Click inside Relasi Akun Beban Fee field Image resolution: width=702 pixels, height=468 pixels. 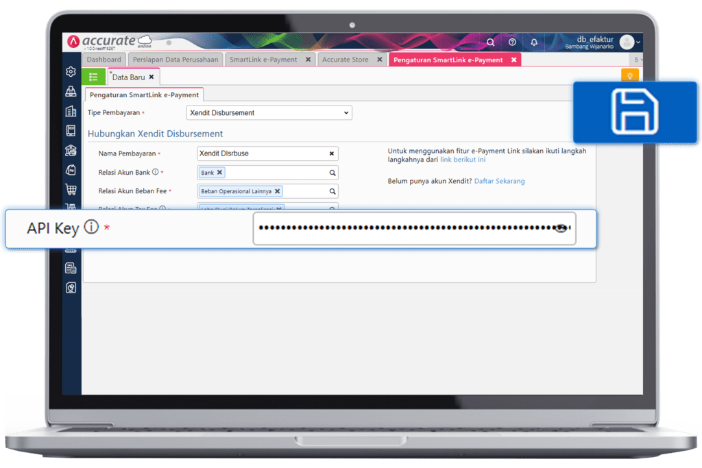tap(268, 191)
